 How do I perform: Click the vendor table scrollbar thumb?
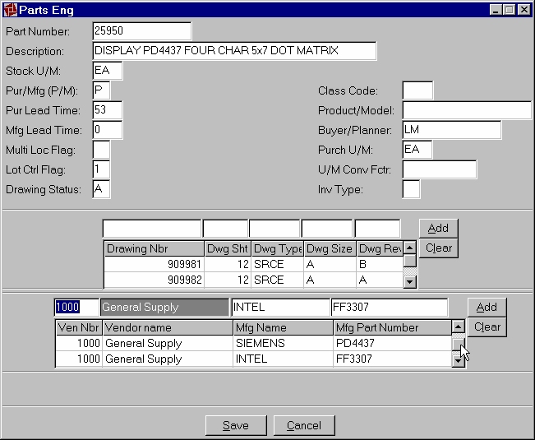pyautogui.click(x=459, y=344)
